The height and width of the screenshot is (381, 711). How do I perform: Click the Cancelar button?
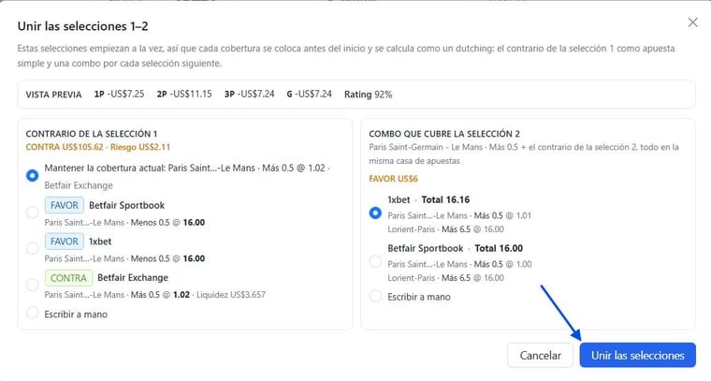point(541,355)
